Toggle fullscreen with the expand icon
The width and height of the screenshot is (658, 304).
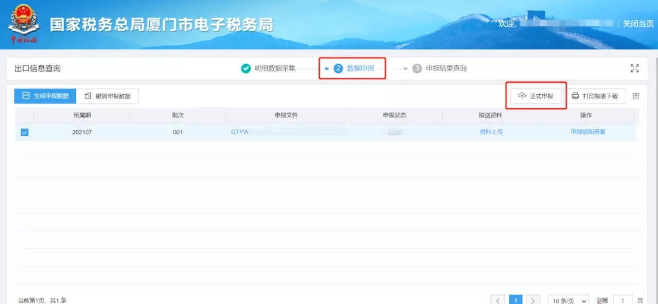(635, 69)
